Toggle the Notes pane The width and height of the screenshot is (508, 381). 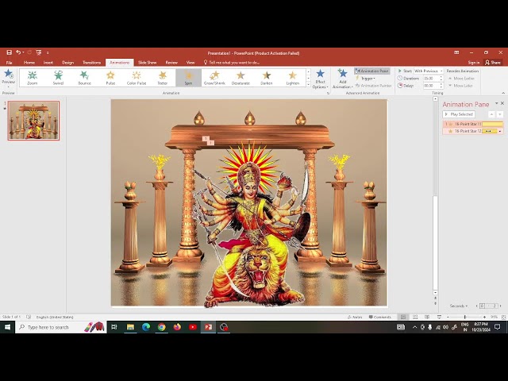[x=355, y=317]
